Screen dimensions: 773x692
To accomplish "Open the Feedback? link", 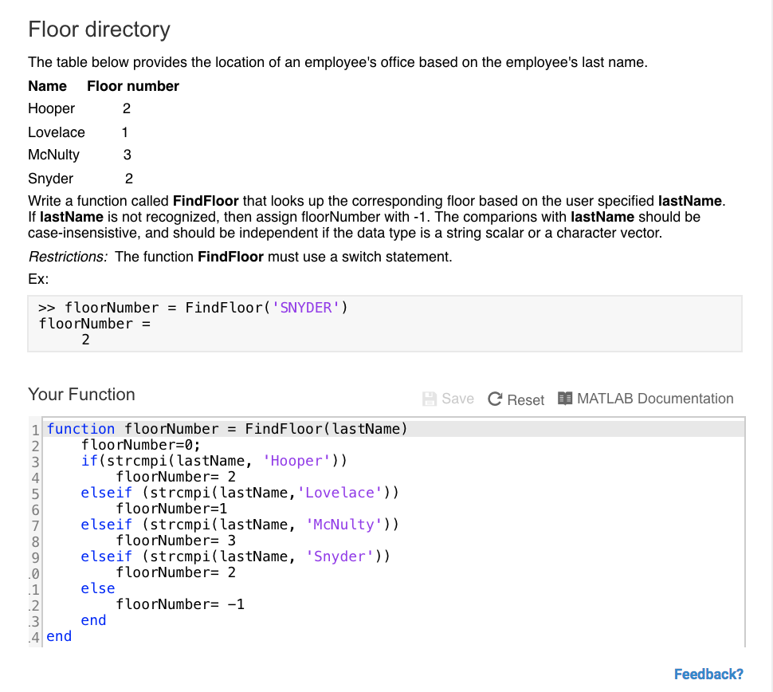I will [x=708, y=674].
